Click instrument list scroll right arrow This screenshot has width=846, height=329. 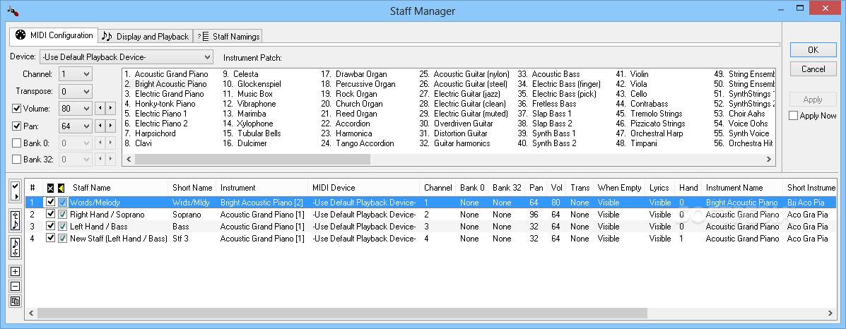pyautogui.click(x=769, y=160)
